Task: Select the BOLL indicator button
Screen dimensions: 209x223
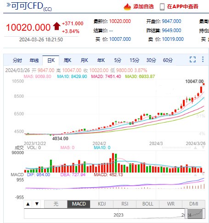Action: (148, 204)
